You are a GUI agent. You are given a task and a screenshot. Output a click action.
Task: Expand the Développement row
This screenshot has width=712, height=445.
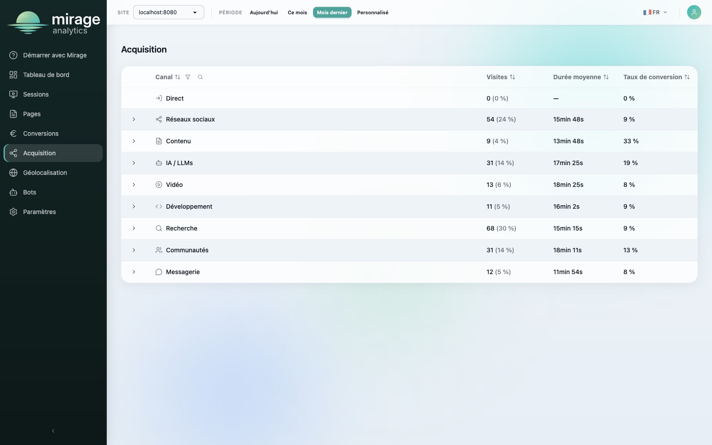pyautogui.click(x=133, y=206)
